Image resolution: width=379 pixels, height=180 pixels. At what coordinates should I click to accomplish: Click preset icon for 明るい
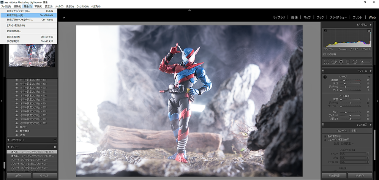[x=16, y=127]
